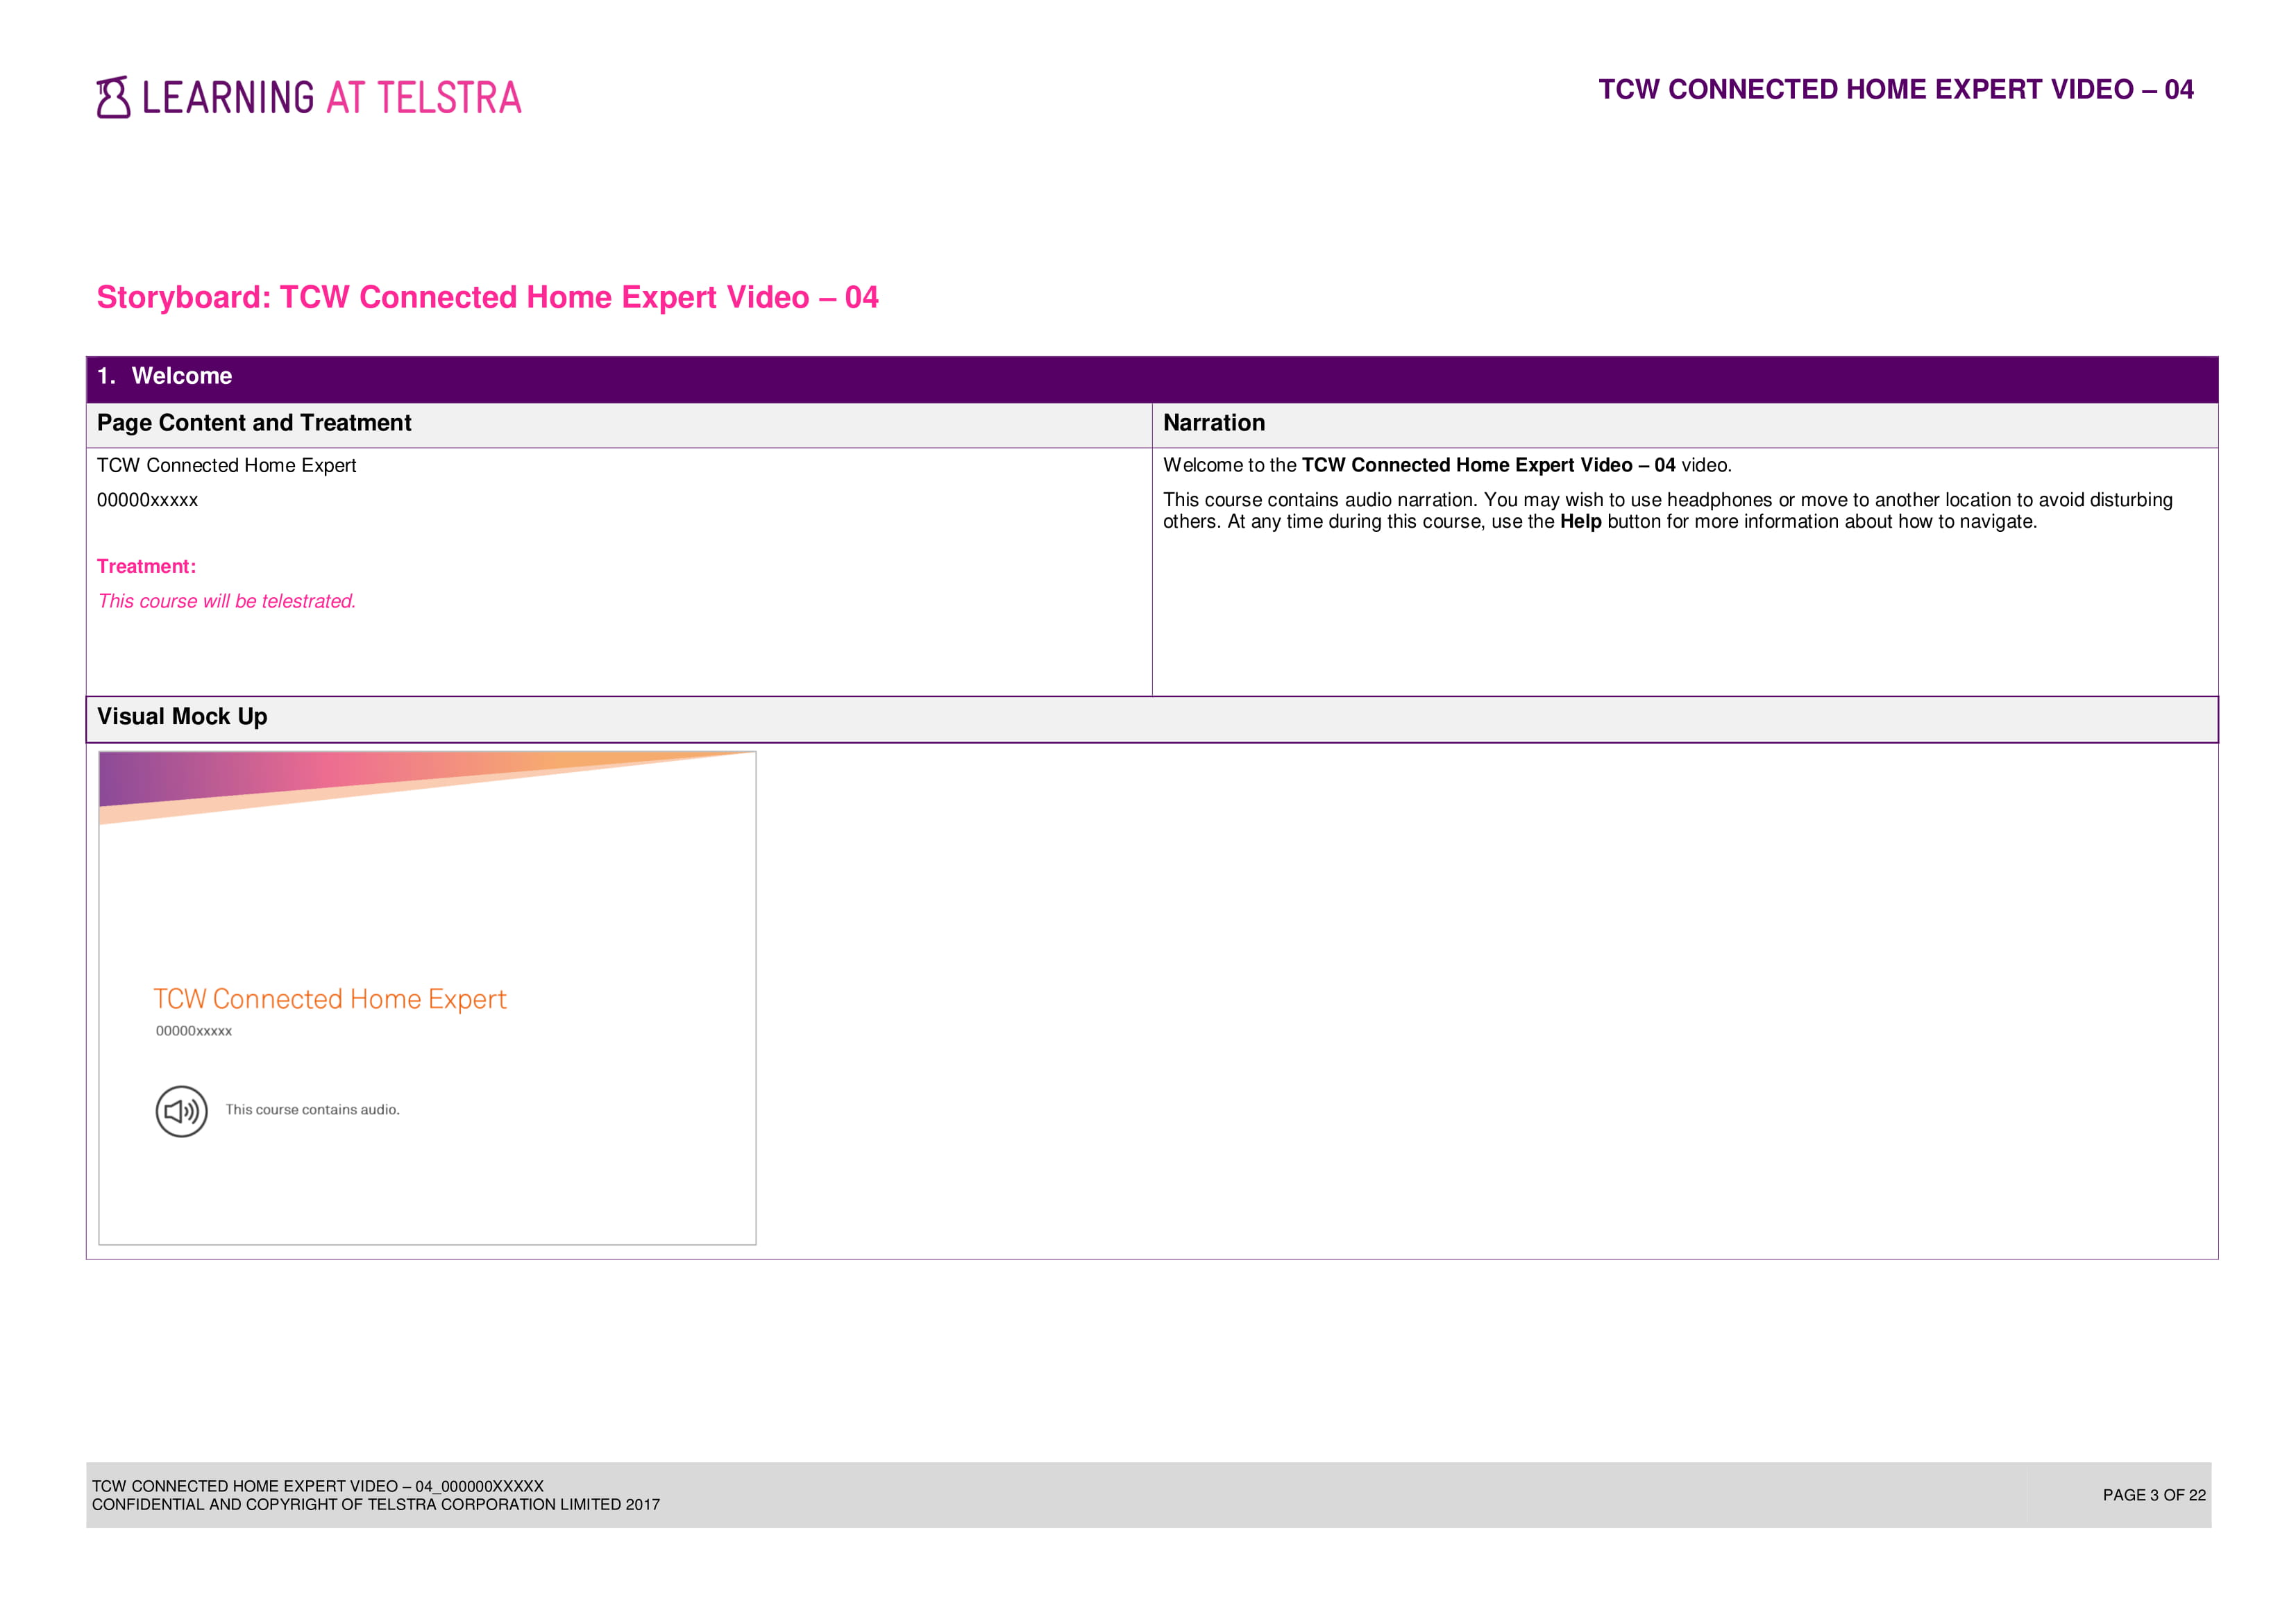Click the 'Page Content and Treatment' column header
This screenshot has height=1624, width=2296.
[254, 424]
